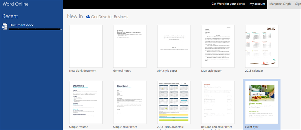Open recent file Document.docx
Viewport: 301px width, 130px height.
(21, 25)
